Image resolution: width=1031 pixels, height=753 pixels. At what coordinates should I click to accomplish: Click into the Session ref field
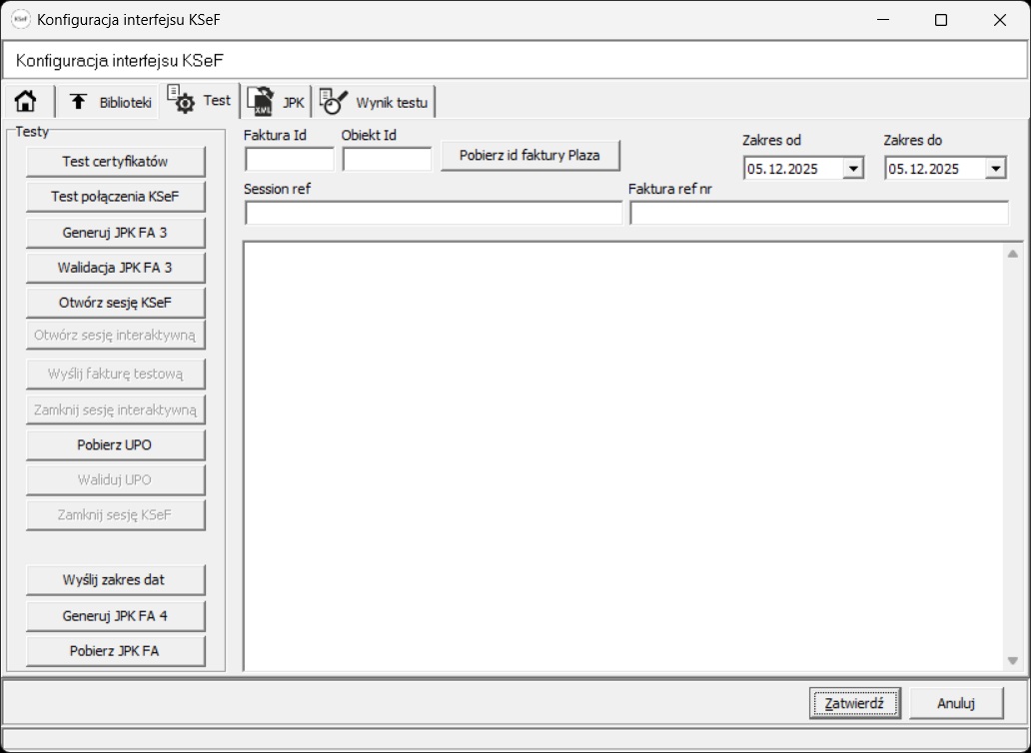click(x=434, y=213)
